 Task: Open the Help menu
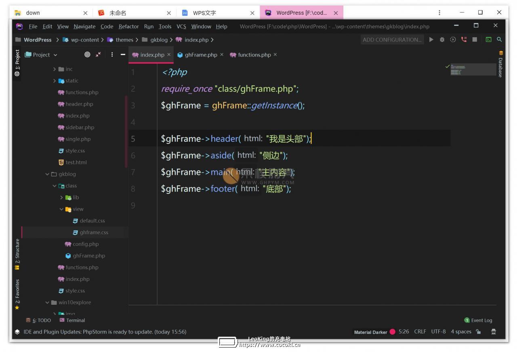(221, 27)
